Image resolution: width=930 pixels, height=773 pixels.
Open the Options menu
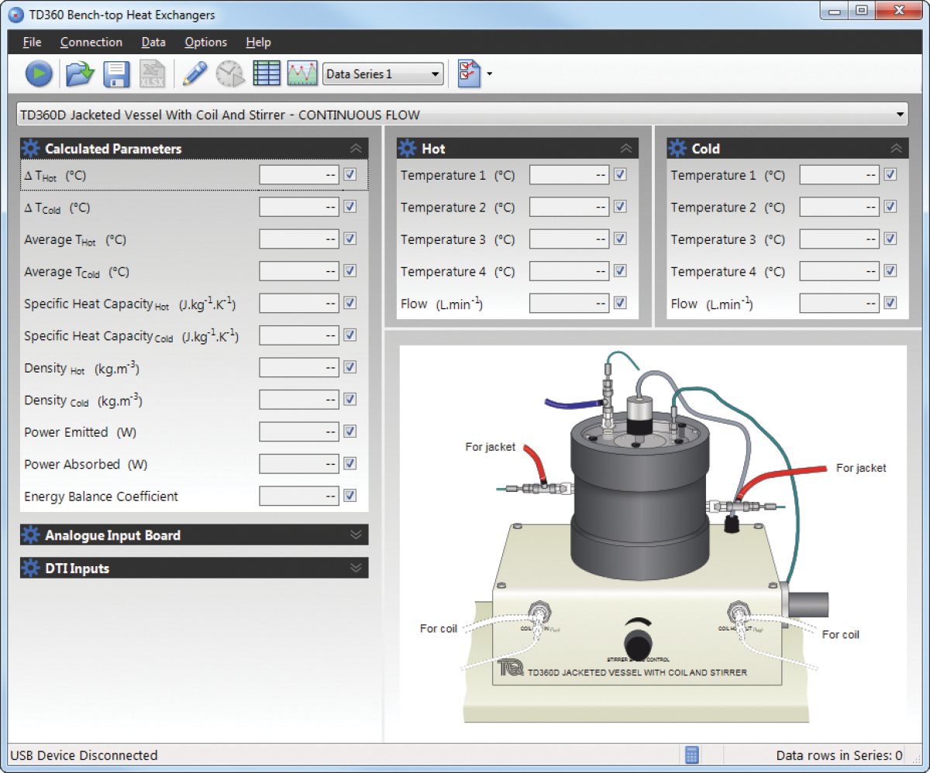click(206, 42)
